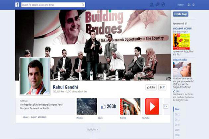The image size is (209, 139).
Task: Open the friend requests icon
Action: click(x=152, y=5)
